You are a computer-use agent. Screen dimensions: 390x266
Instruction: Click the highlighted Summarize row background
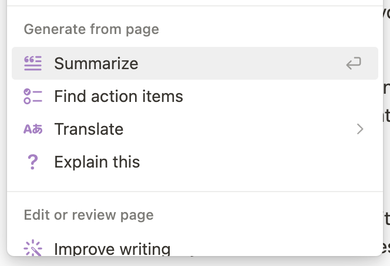(x=239, y=63)
